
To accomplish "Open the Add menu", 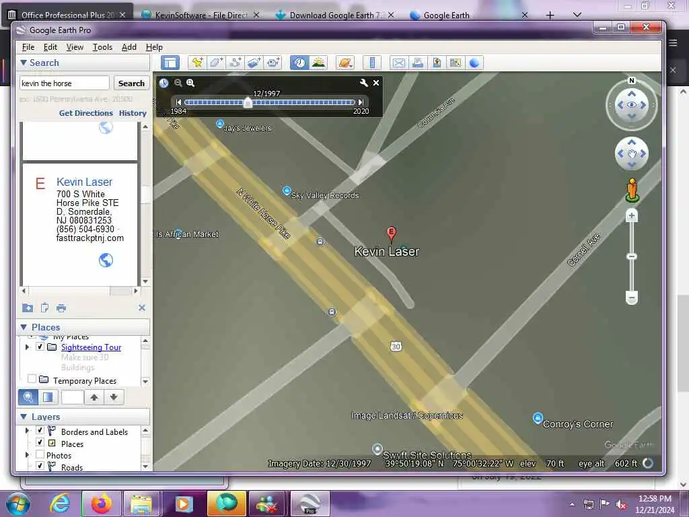I will click(129, 47).
